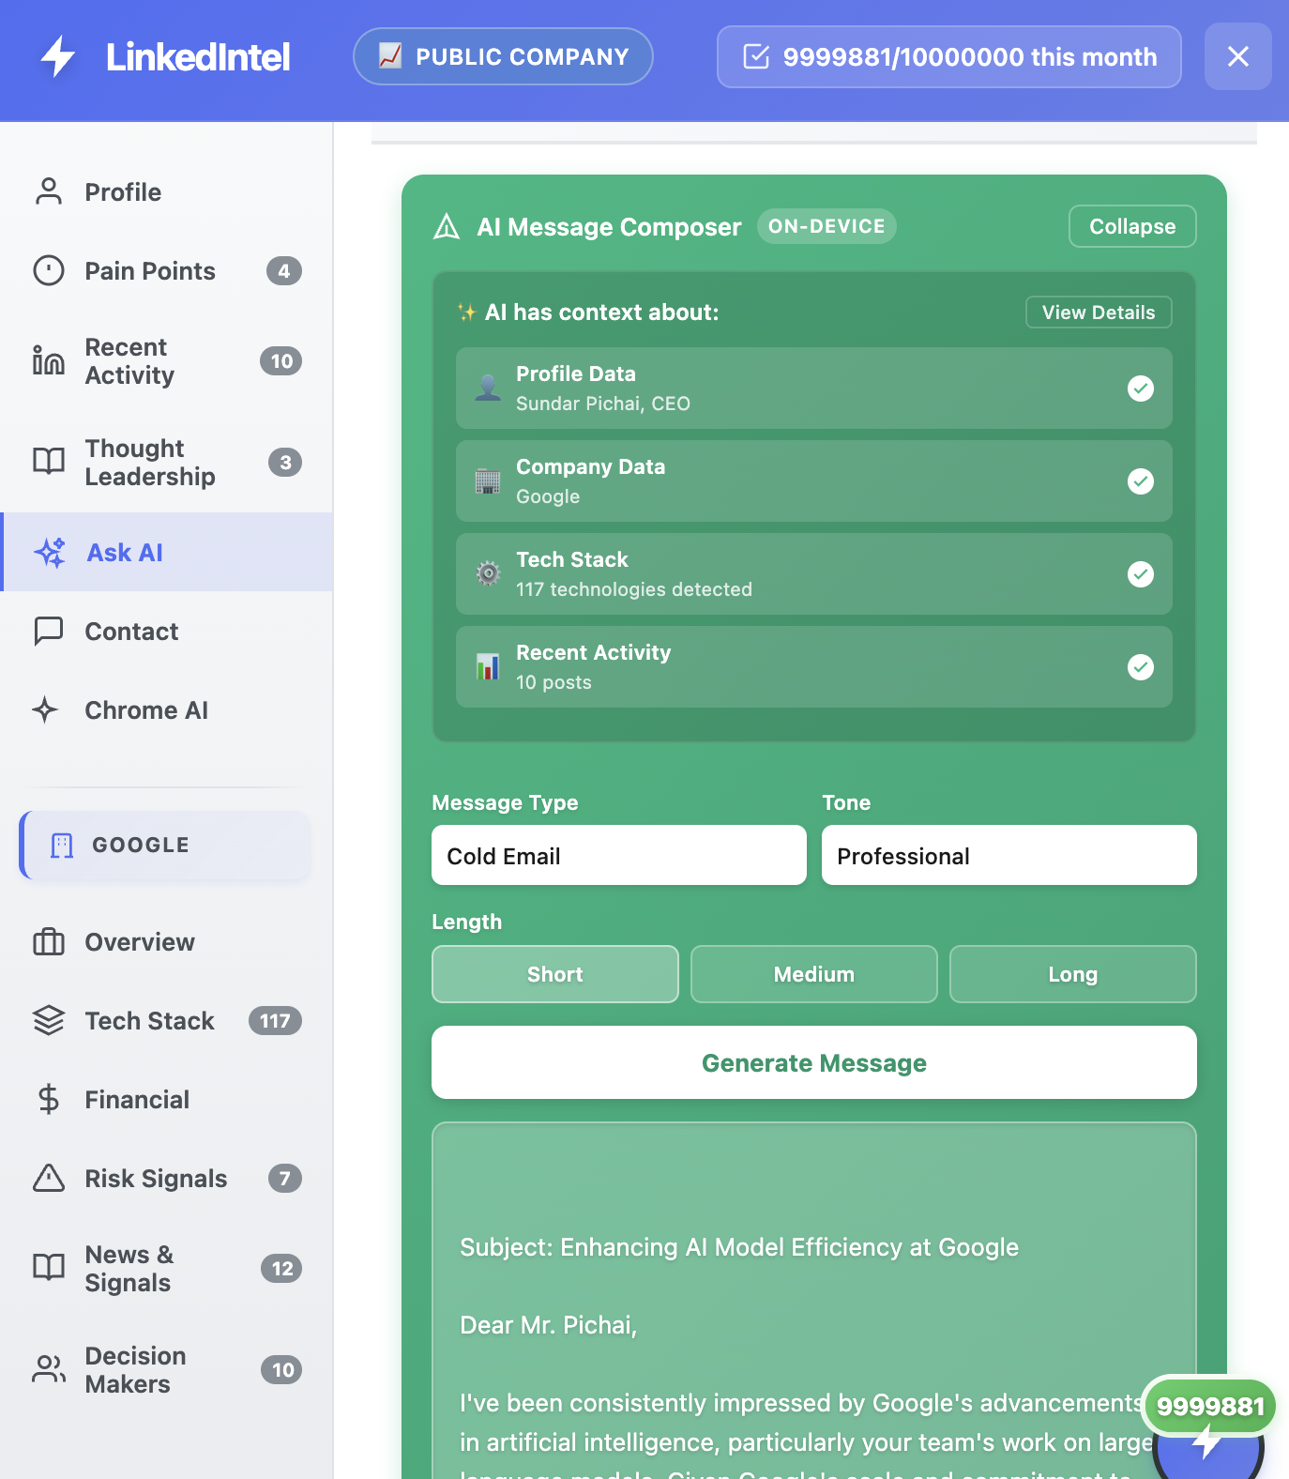This screenshot has height=1479, width=1289.
Task: Open the Risk Signals company tab
Action: (167, 1178)
